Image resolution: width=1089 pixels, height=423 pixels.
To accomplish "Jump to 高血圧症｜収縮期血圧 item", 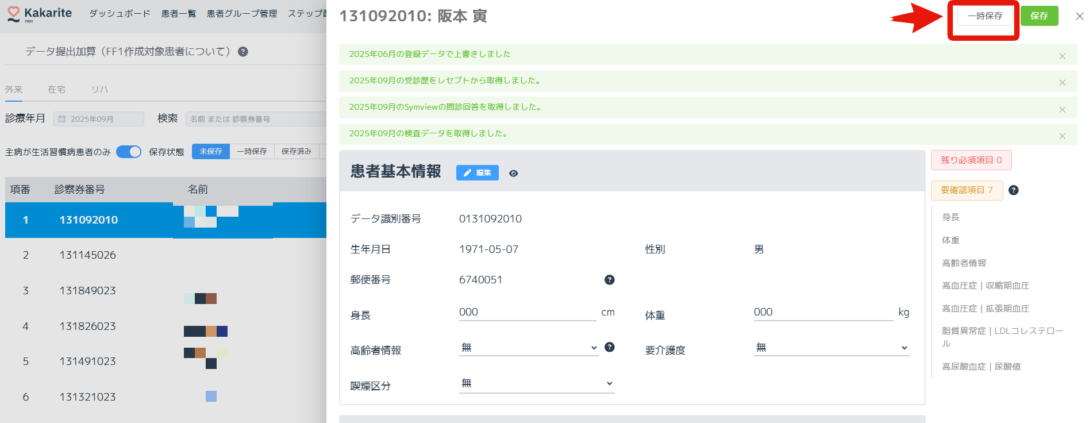I will [x=986, y=286].
